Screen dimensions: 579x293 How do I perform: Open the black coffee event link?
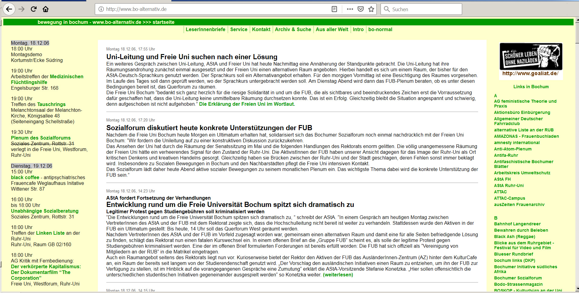(x=25, y=178)
